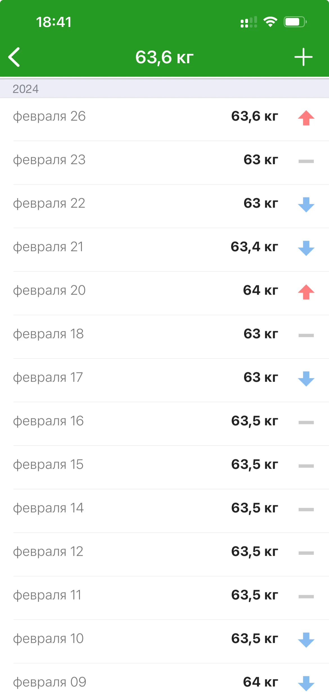Tap the back arrow in header
This screenshot has width=329, height=699.
tap(14, 57)
